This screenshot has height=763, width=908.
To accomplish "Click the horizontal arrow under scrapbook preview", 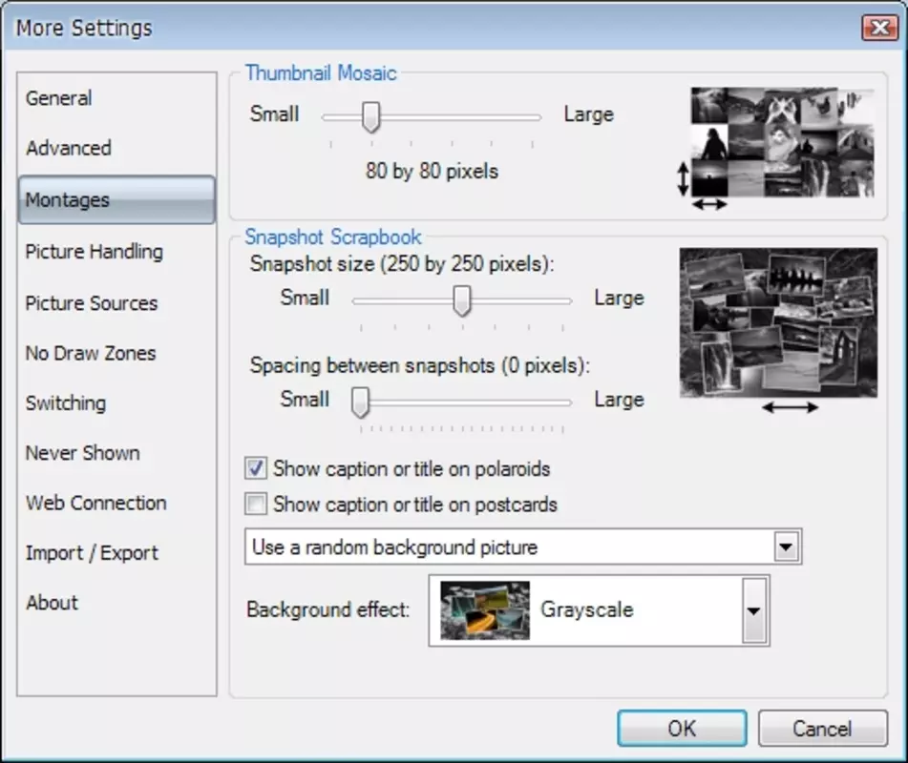I will [x=790, y=408].
